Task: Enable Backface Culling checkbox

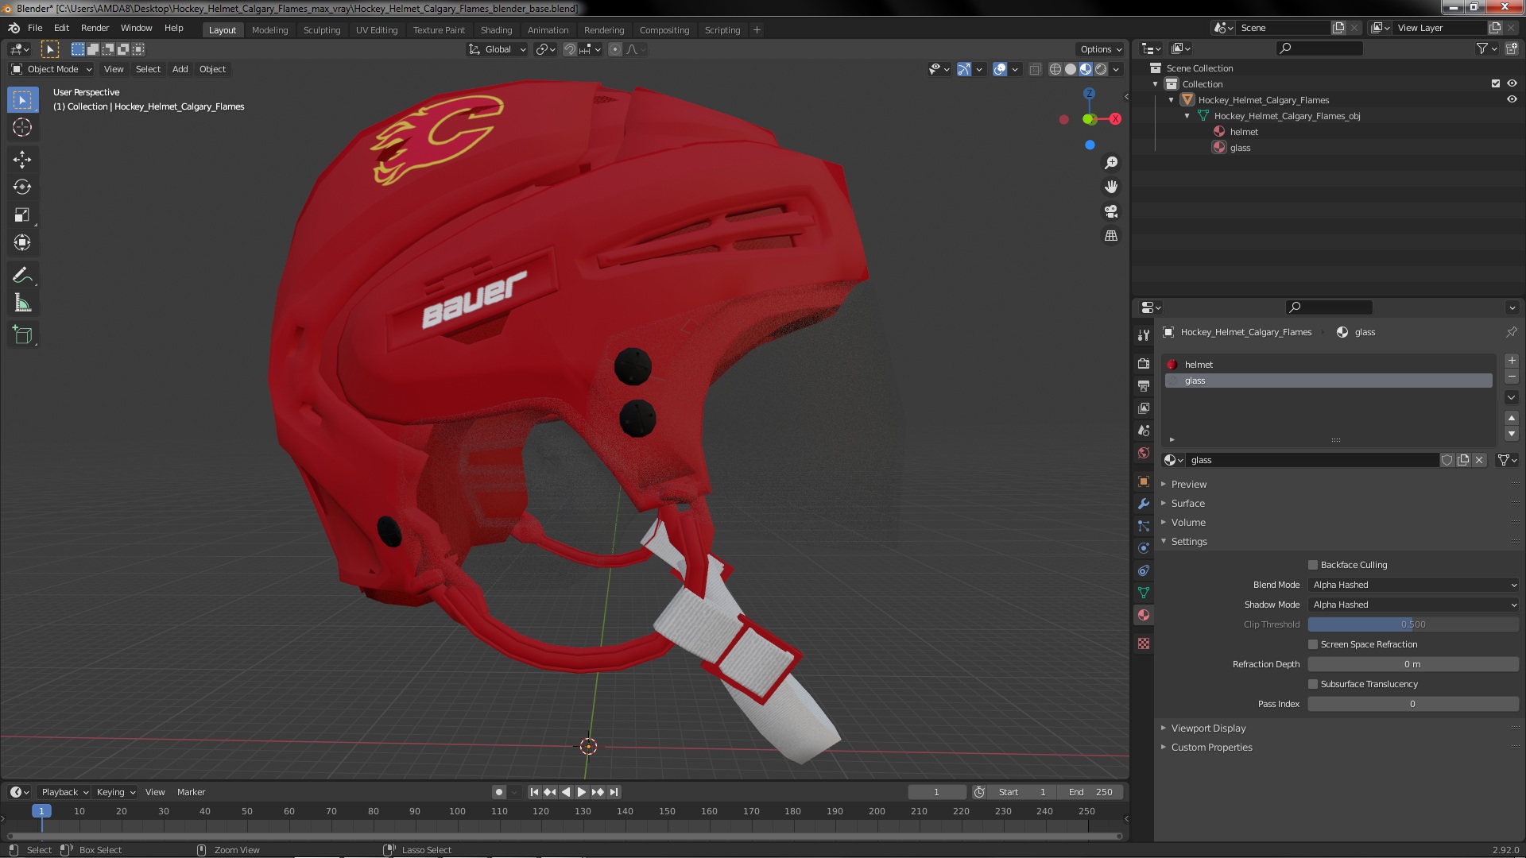Action: click(1313, 565)
